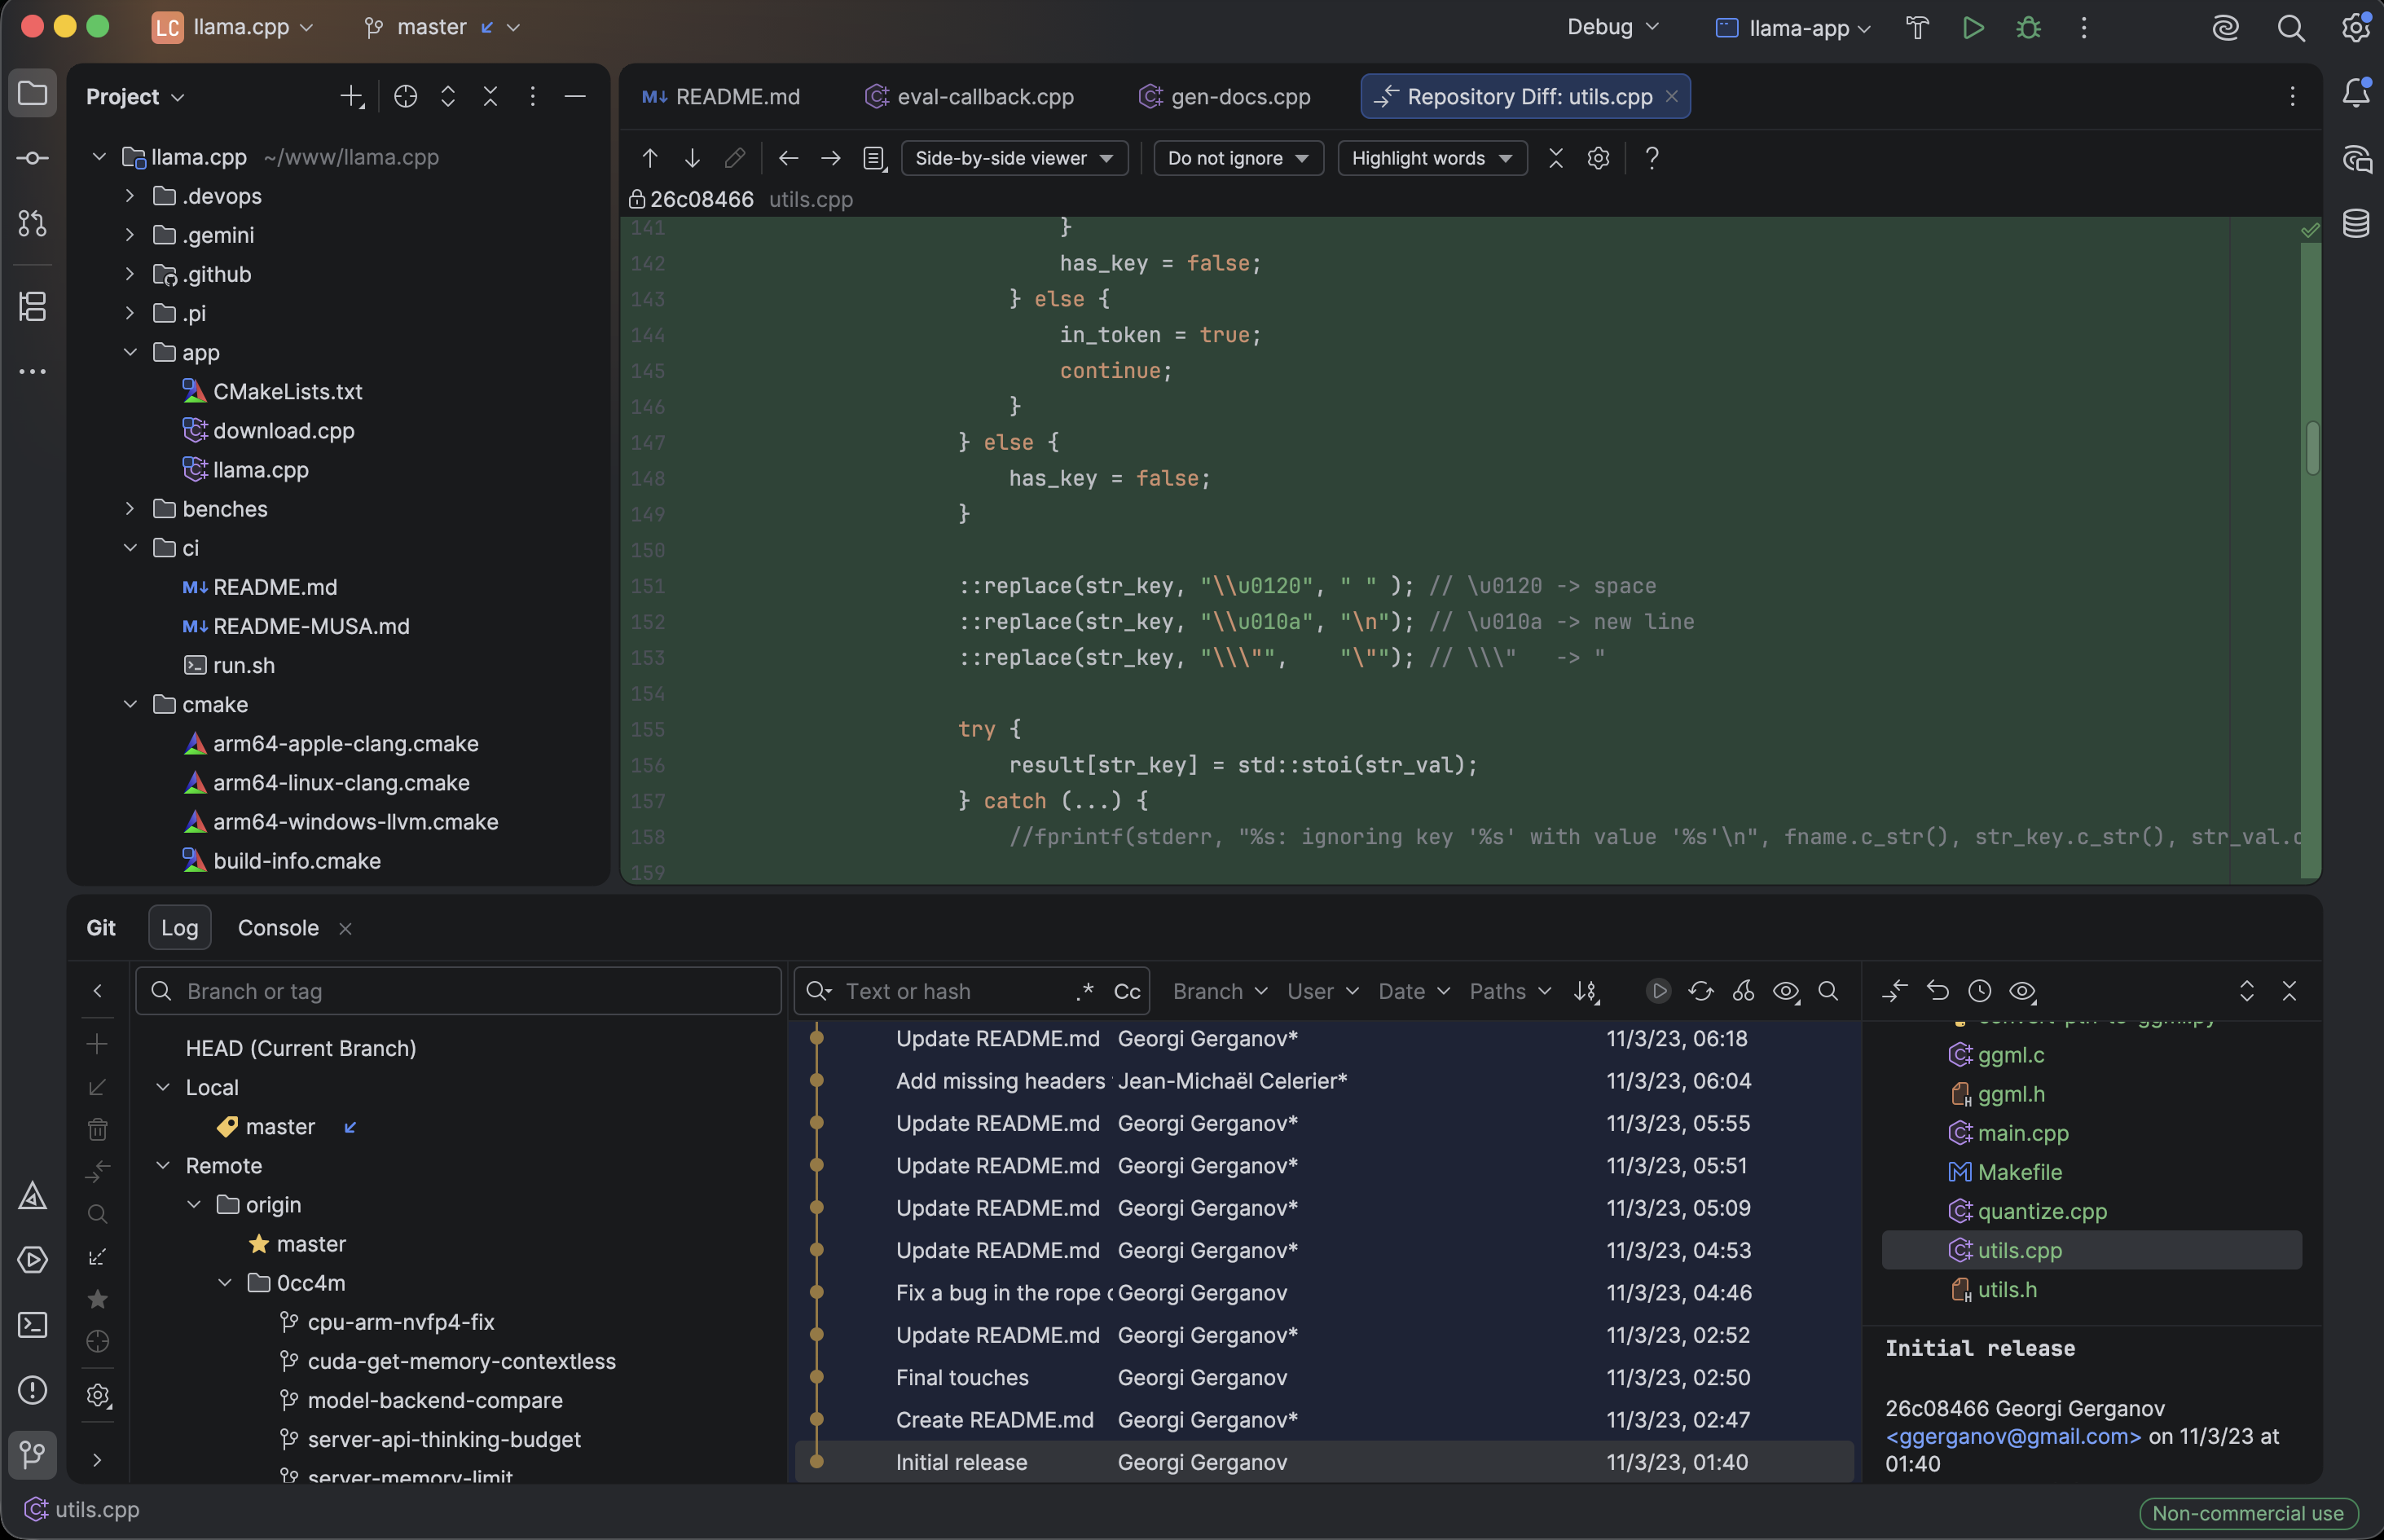Open the llama-app run configuration selector
Screen dimensions: 2384x1540
coord(1793,28)
